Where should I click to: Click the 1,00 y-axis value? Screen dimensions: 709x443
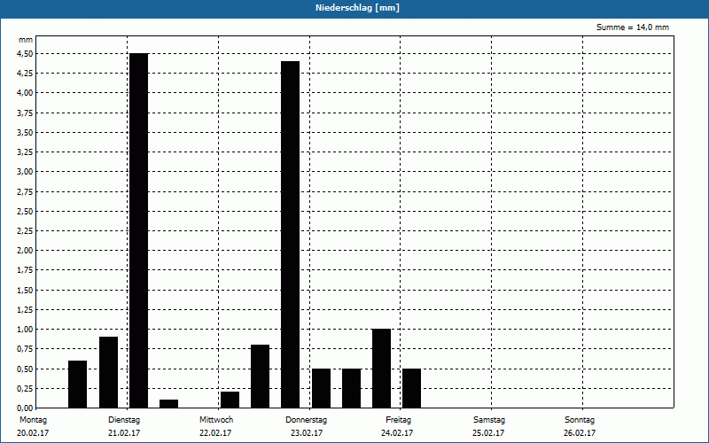25,330
